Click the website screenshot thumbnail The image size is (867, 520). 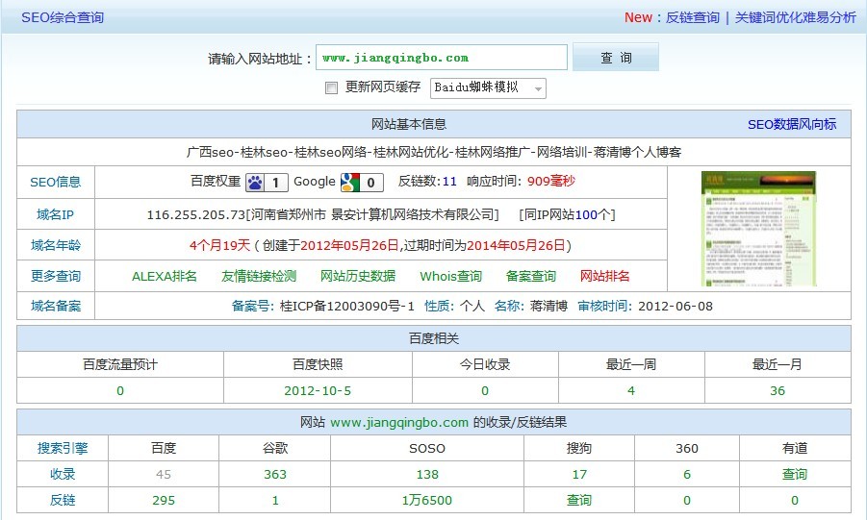pos(758,228)
